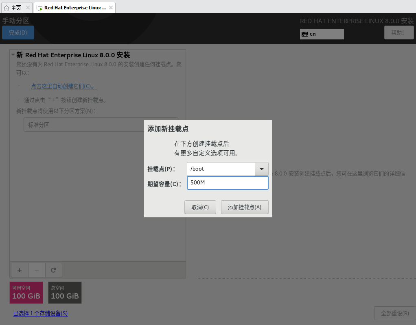Click the 可用空间 100 GiB indicator

coord(26,292)
